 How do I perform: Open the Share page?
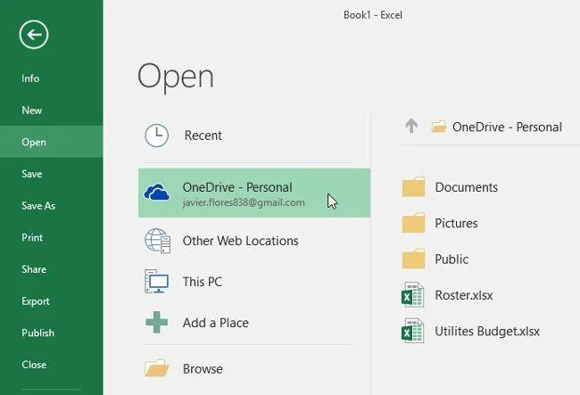tap(34, 269)
